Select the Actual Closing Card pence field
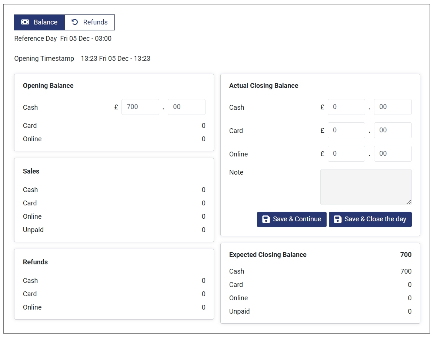This screenshot has height=337, width=434. point(393,130)
